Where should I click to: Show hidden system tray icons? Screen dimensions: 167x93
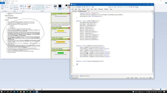(145, 92)
